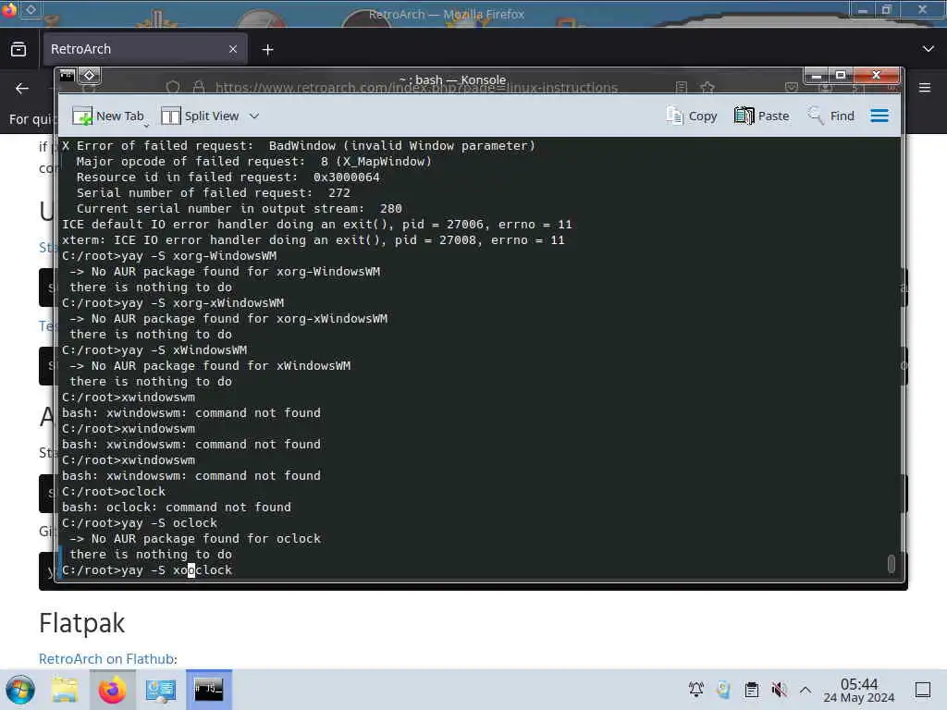The width and height of the screenshot is (947, 710).
Task: Open clipboard manager in system tray
Action: pos(752,690)
